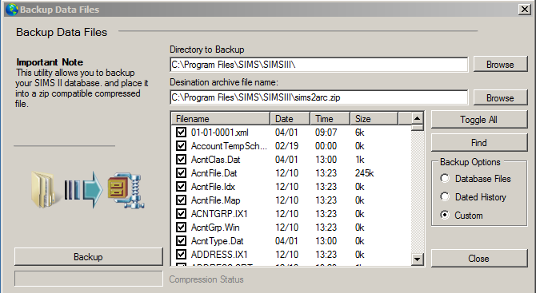Viewport: 536px width, 293px height.
Task: Click the Destination archive file name field
Action: tap(318, 97)
